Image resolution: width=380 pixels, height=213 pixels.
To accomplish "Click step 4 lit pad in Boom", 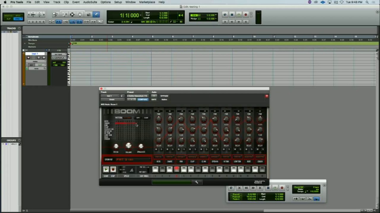I will [176, 169].
